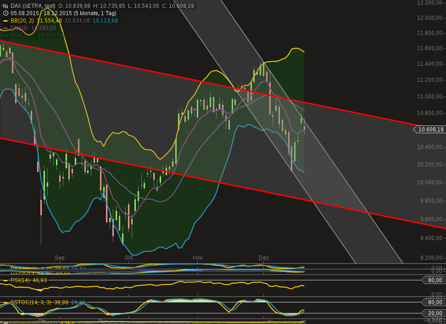Click the SSTOC(14, 3, 3) indicator label

(31, 302)
